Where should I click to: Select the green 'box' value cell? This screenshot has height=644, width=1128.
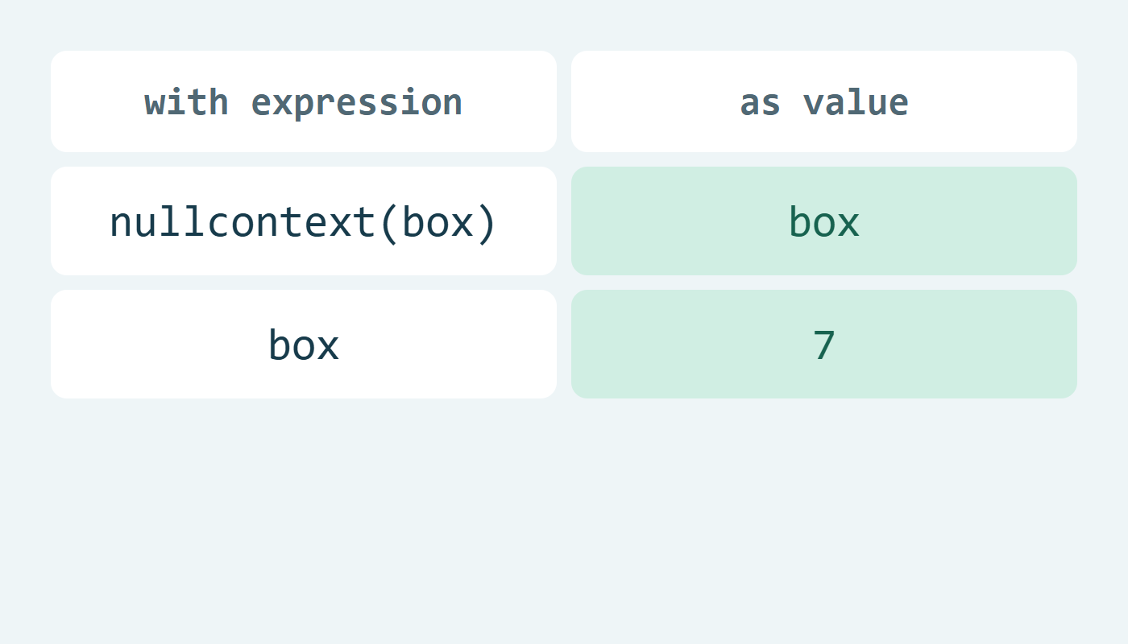(824, 221)
